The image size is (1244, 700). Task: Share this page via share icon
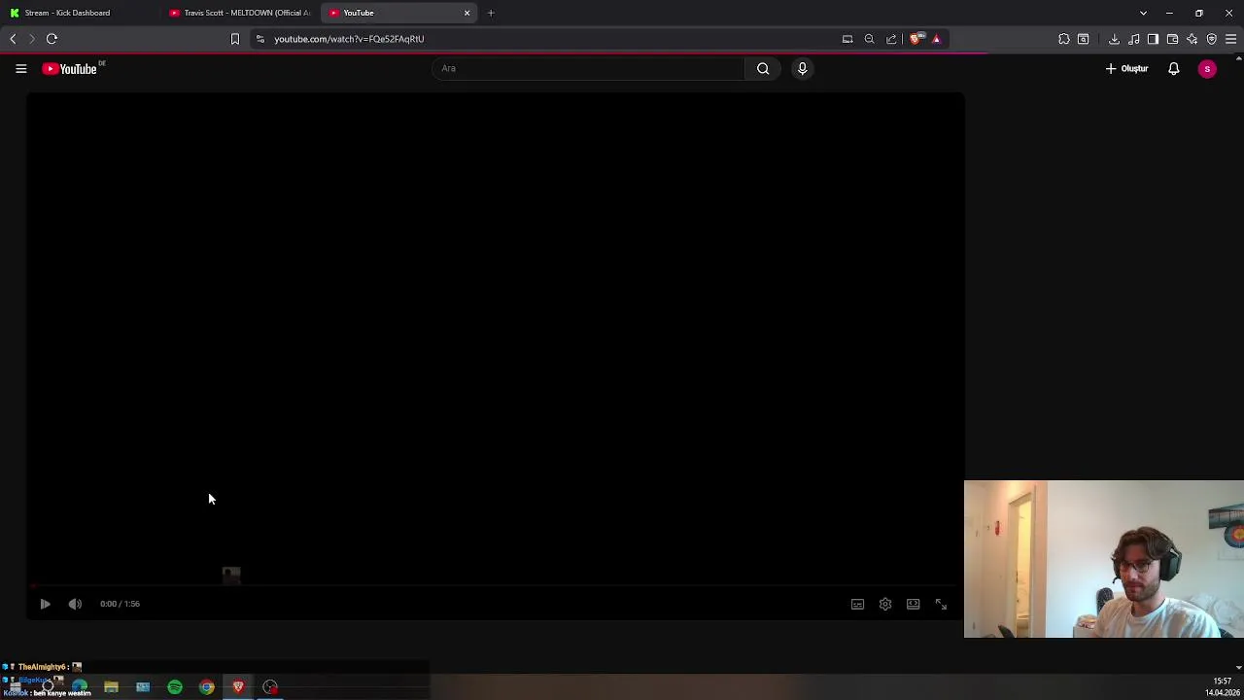pyautogui.click(x=891, y=39)
